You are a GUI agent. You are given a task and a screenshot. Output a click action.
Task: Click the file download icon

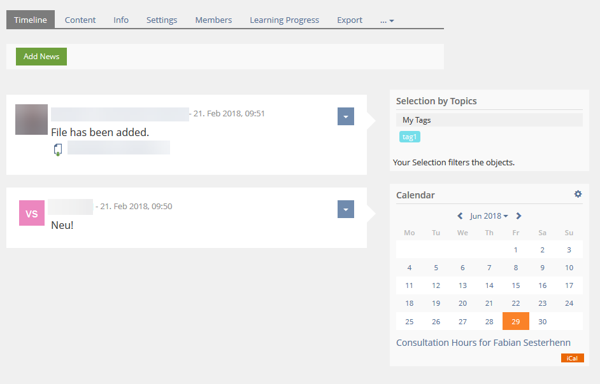58,149
